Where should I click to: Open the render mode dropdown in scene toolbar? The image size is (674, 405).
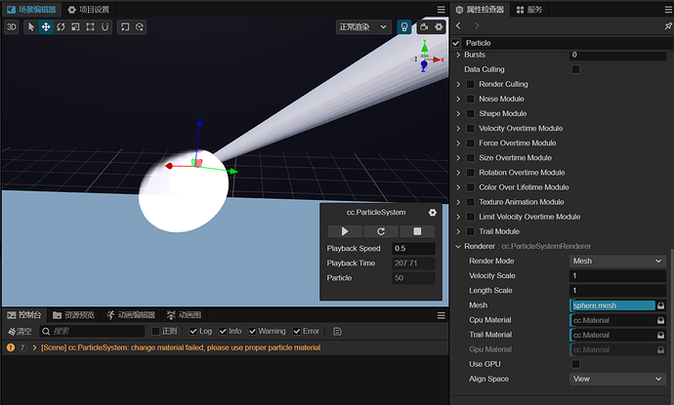(363, 27)
